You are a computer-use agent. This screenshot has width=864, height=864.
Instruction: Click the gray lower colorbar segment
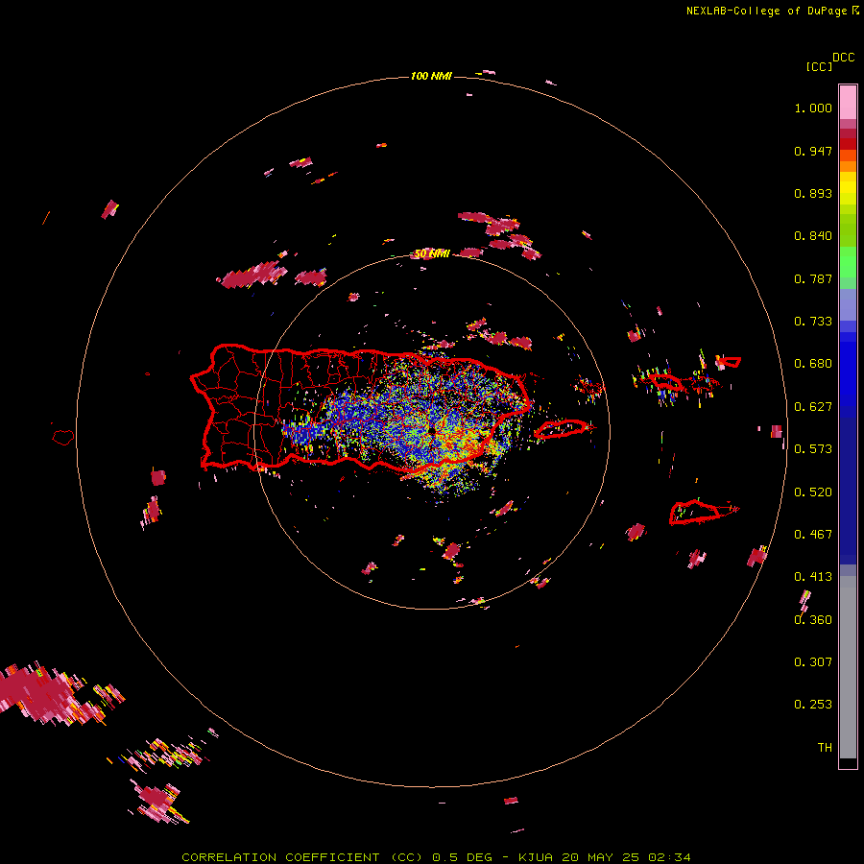848,667
